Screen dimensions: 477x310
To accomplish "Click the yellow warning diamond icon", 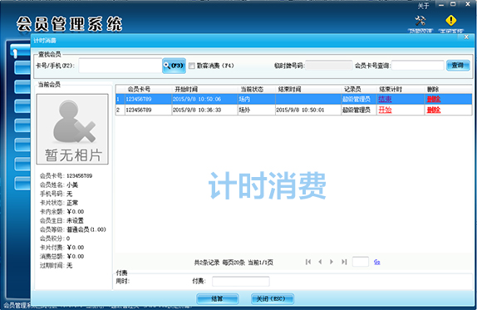I will (x=451, y=21).
